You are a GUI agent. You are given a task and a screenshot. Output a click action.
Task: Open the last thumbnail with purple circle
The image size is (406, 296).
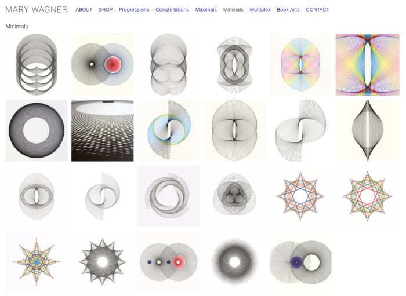click(x=300, y=262)
